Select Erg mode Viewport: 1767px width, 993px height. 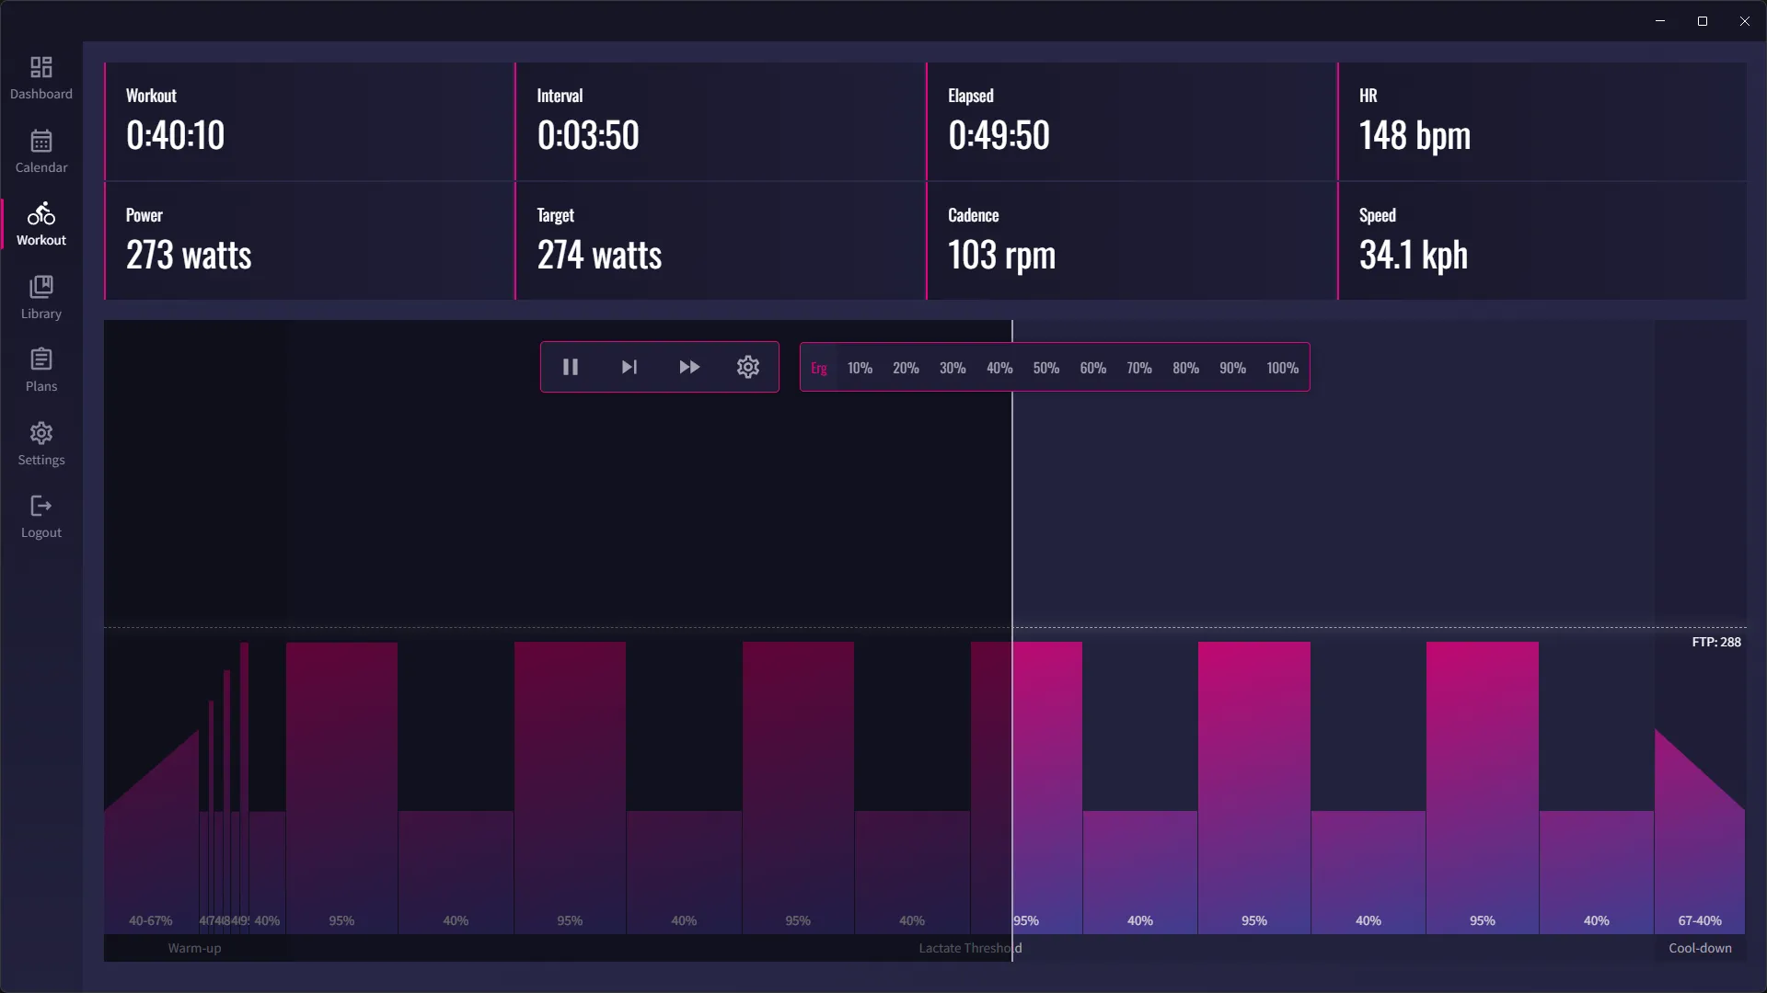coord(819,368)
